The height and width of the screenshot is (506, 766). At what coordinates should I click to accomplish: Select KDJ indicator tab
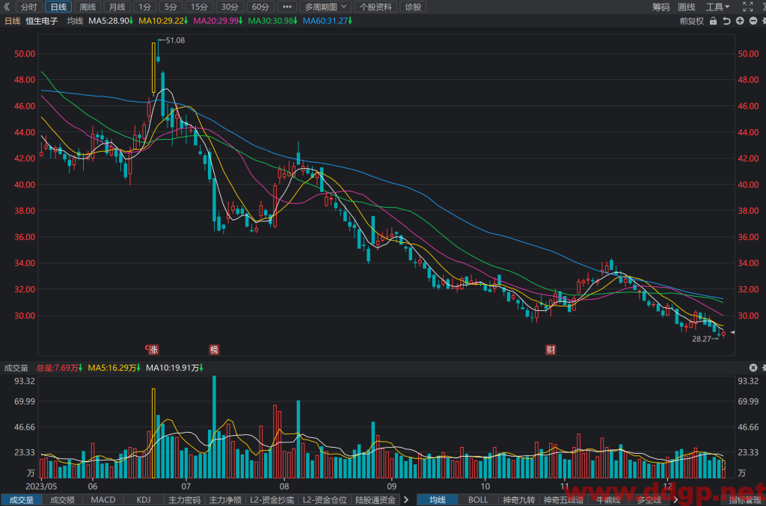144,500
